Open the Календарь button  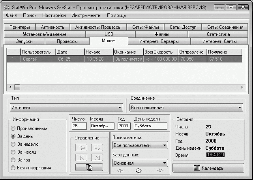(208, 168)
